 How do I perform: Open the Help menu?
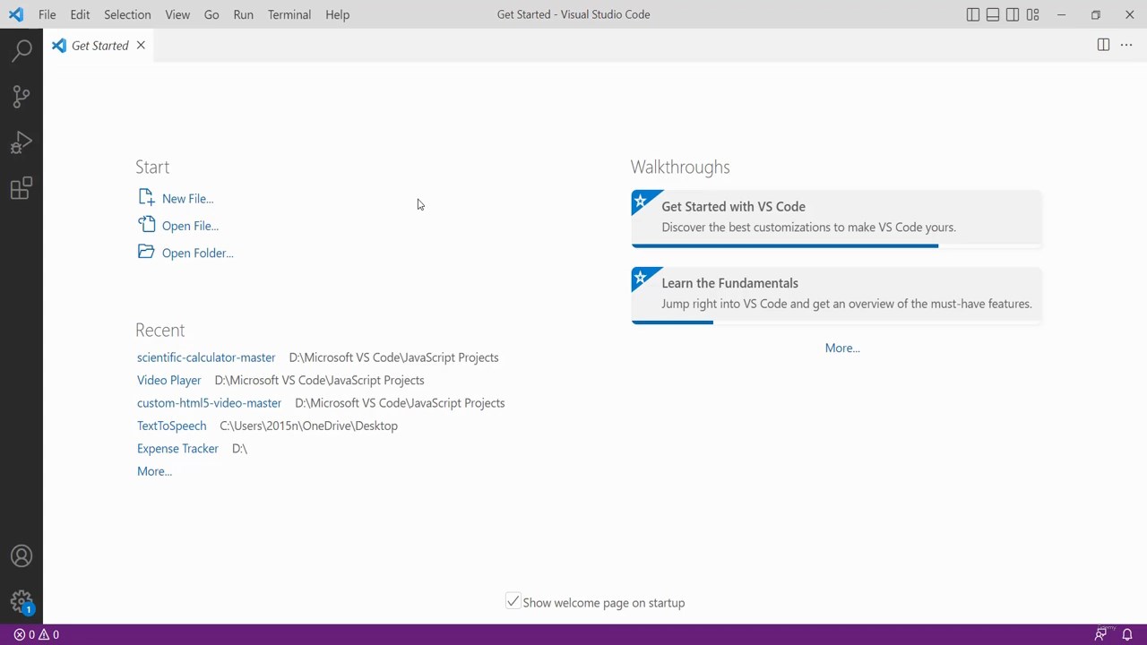tap(338, 14)
